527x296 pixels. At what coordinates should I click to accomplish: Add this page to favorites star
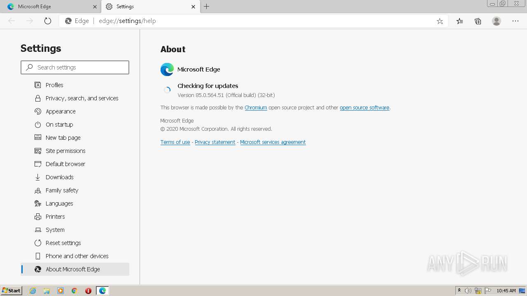point(440,21)
